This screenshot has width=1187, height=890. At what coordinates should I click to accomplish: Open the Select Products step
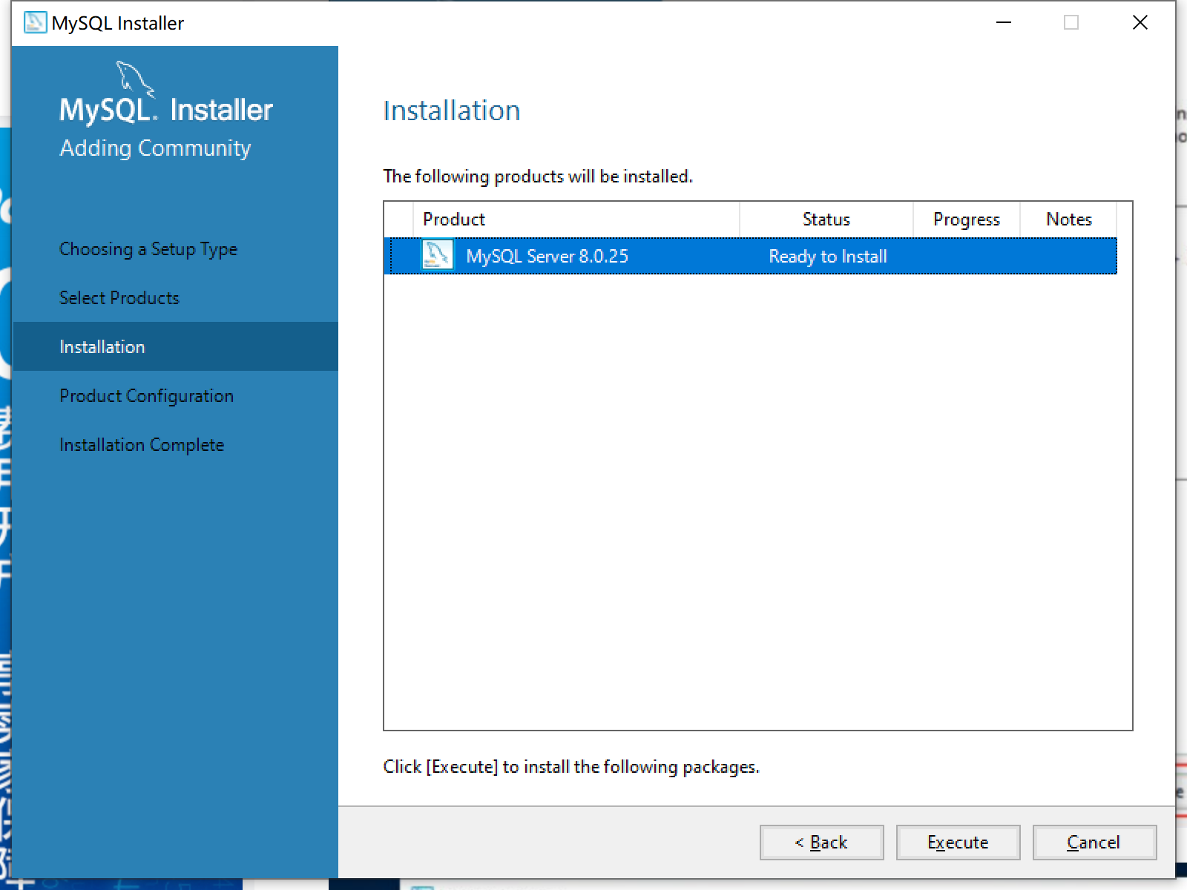tap(119, 298)
